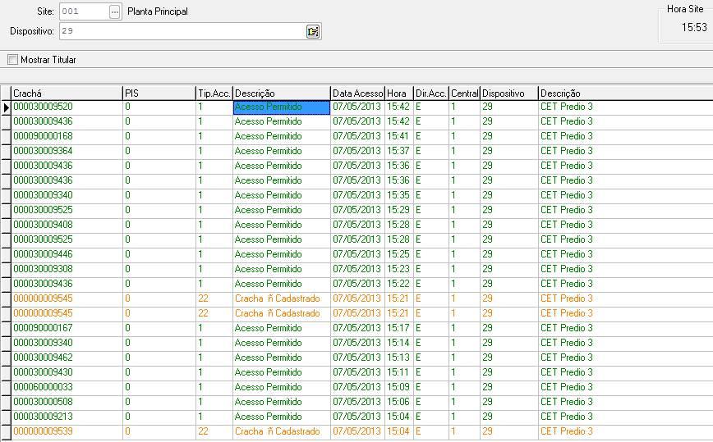Select the highlighted Acesso Permitido cell

282,107
